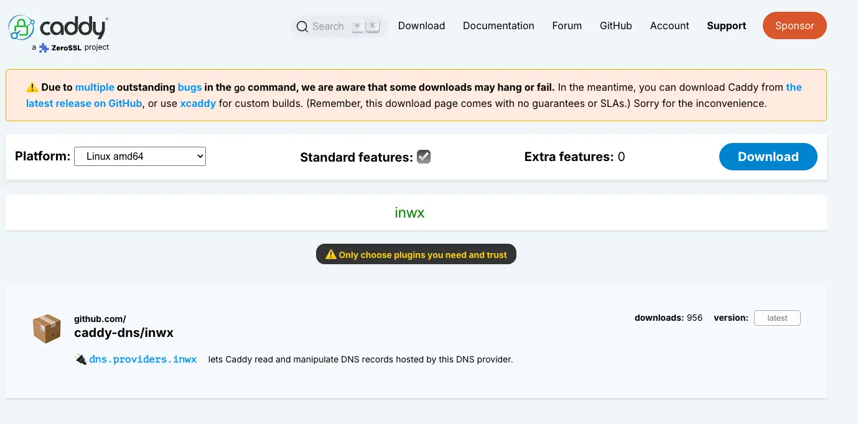The image size is (858, 424).
Task: Open the Platform dropdown showing Linux amd64
Action: point(139,156)
